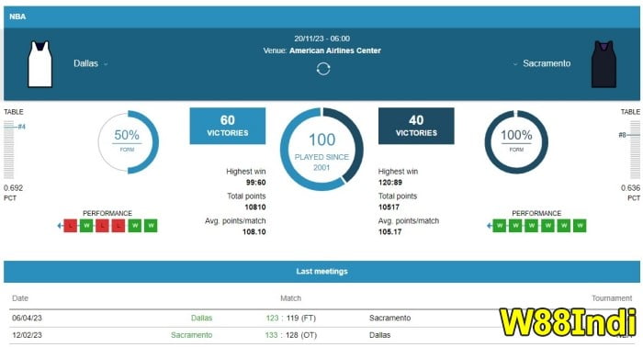Click the first red L box for Dallas
This screenshot has width=643, height=347.
point(71,226)
